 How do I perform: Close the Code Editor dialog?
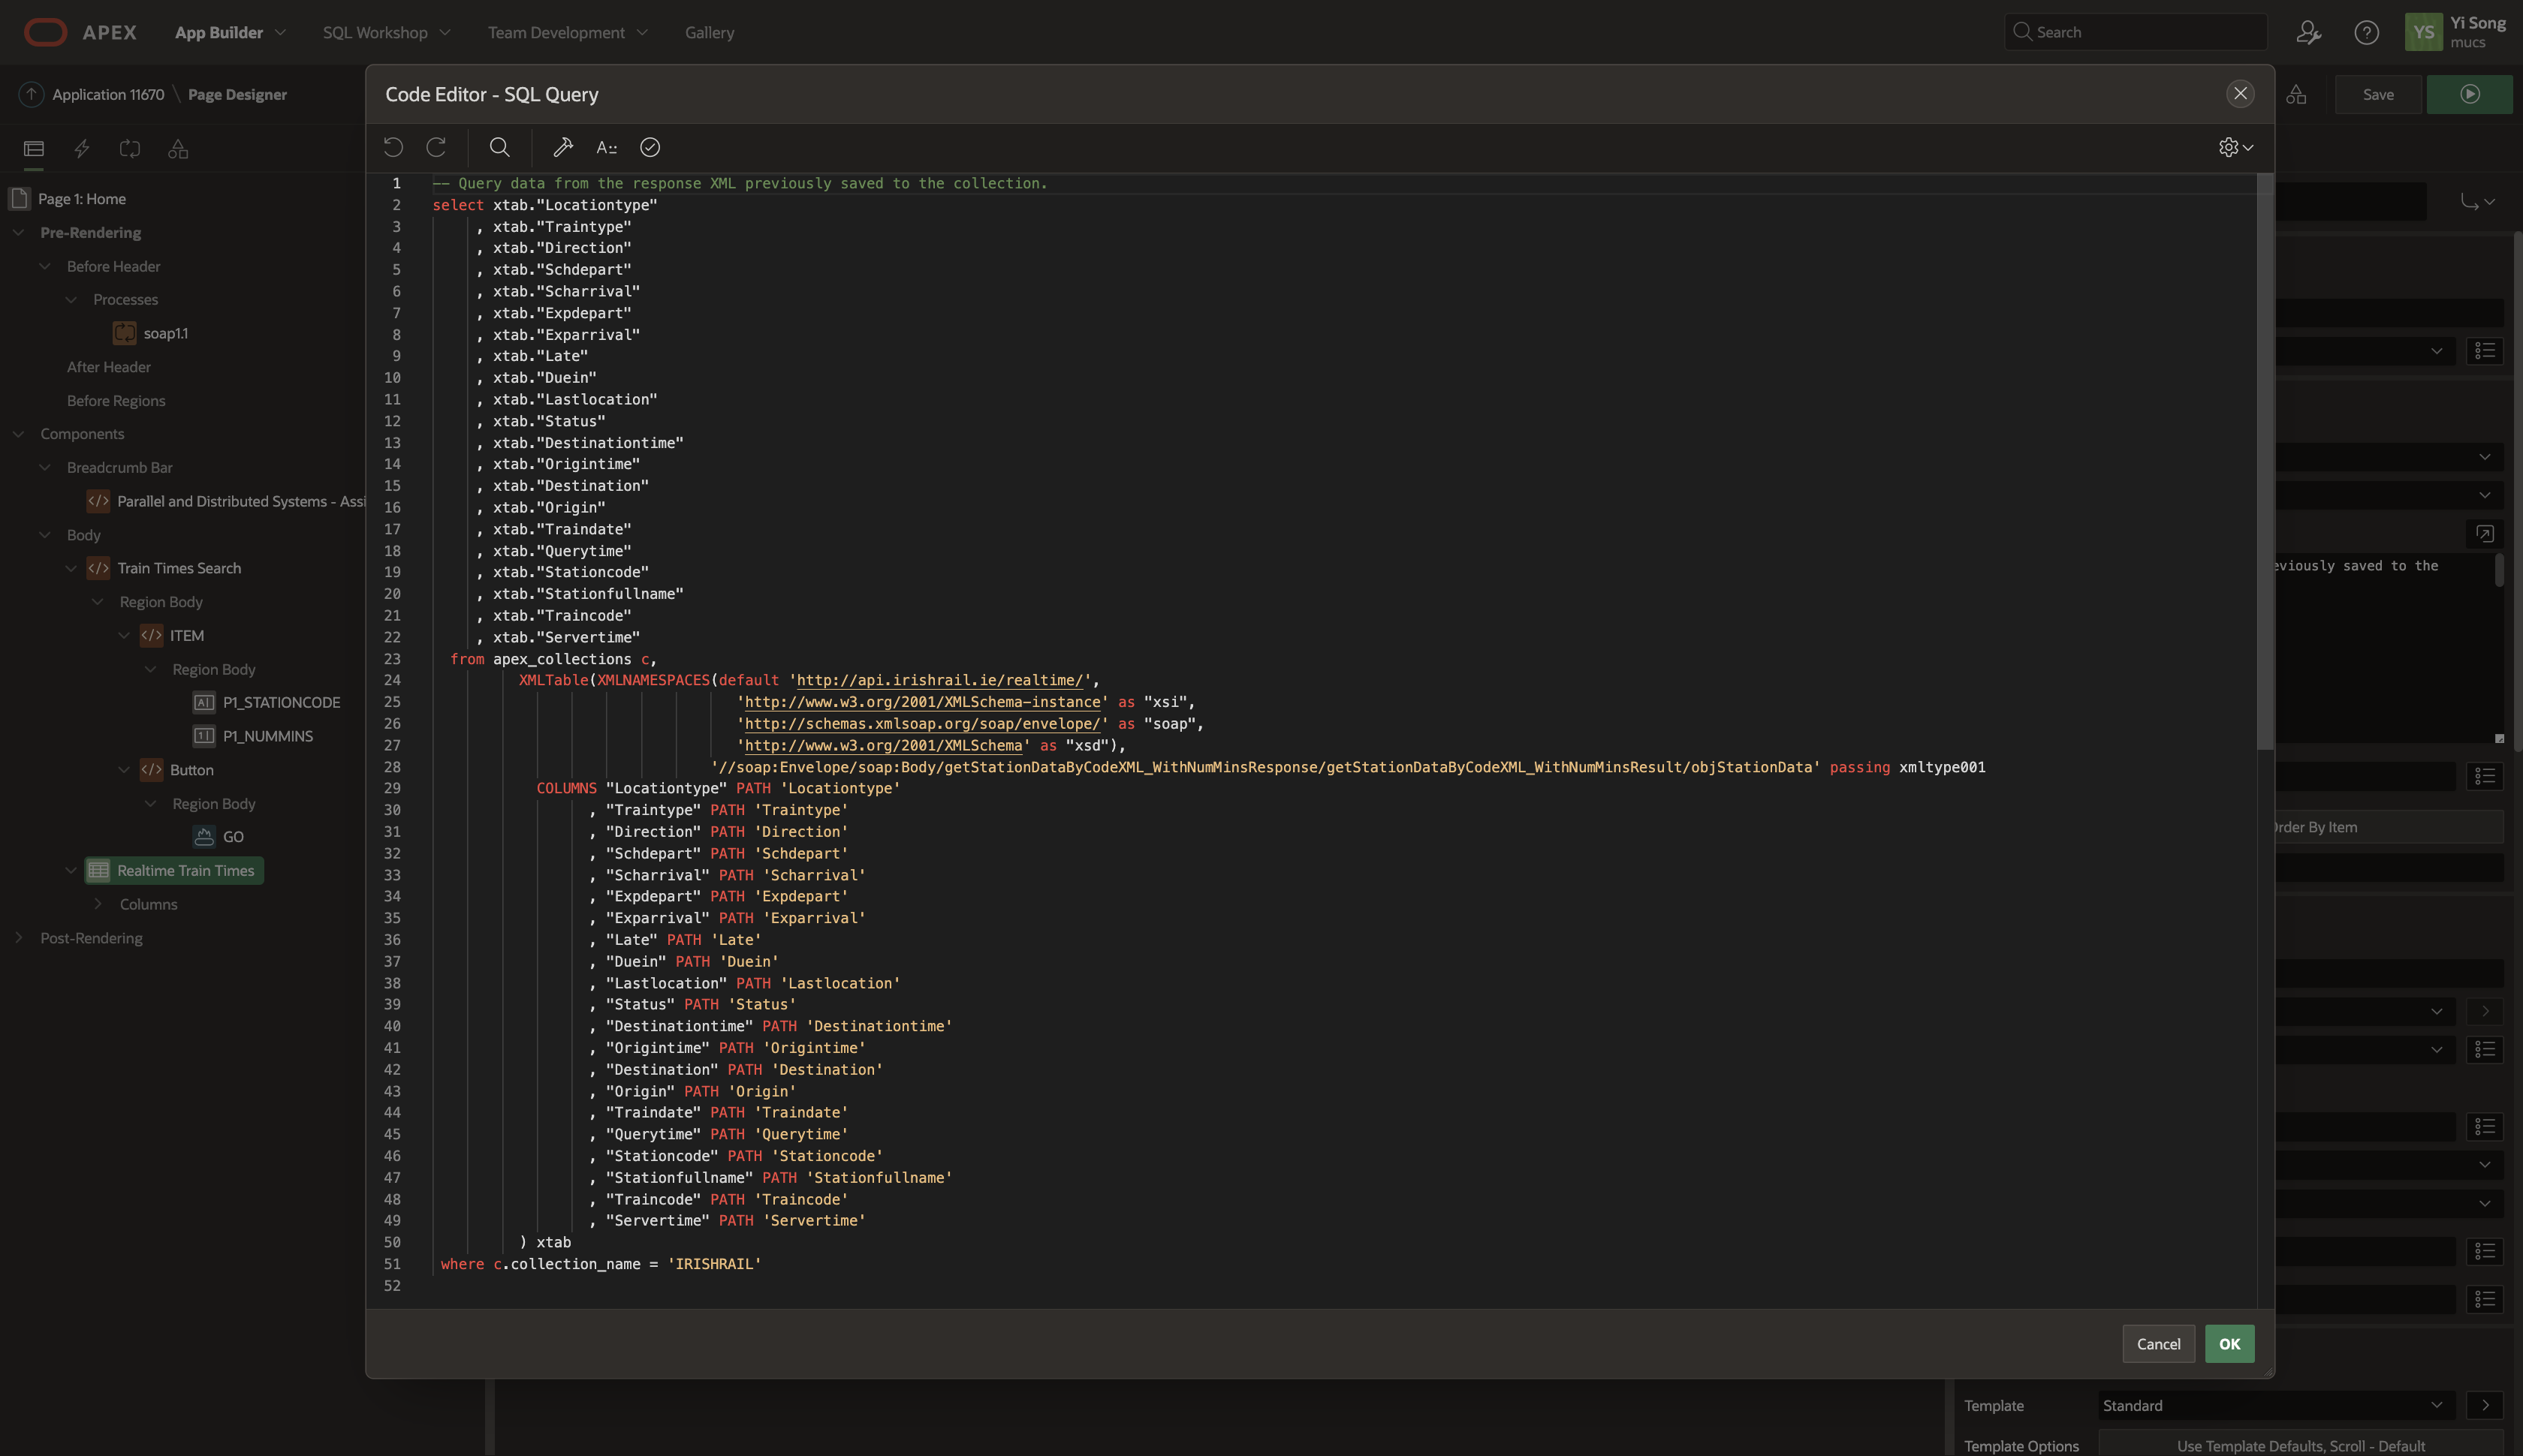tap(2240, 93)
